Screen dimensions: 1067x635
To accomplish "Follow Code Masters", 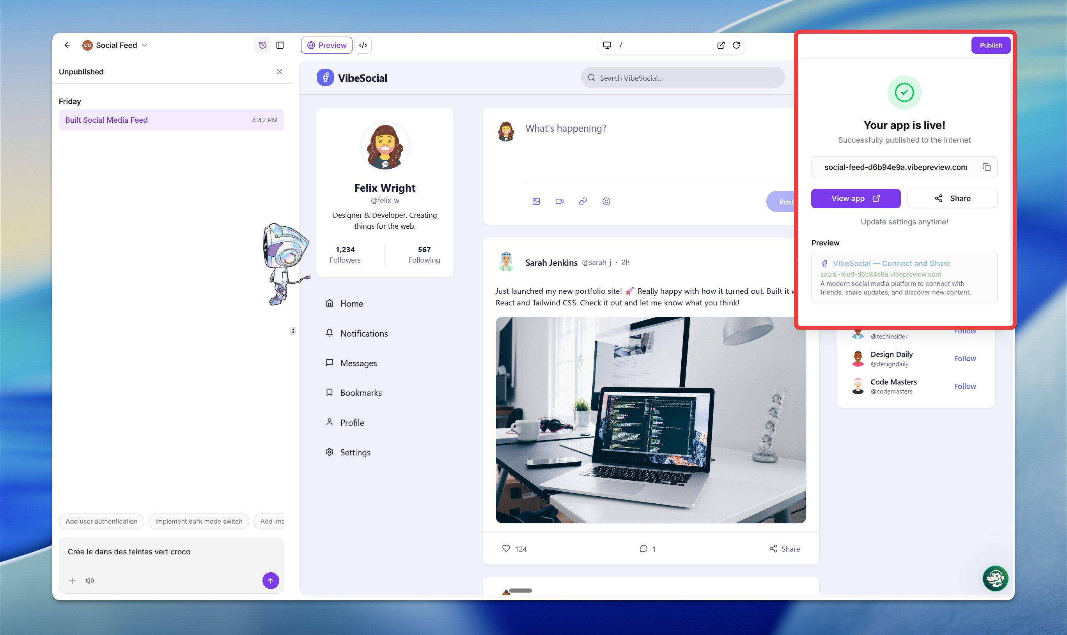I will 964,386.
